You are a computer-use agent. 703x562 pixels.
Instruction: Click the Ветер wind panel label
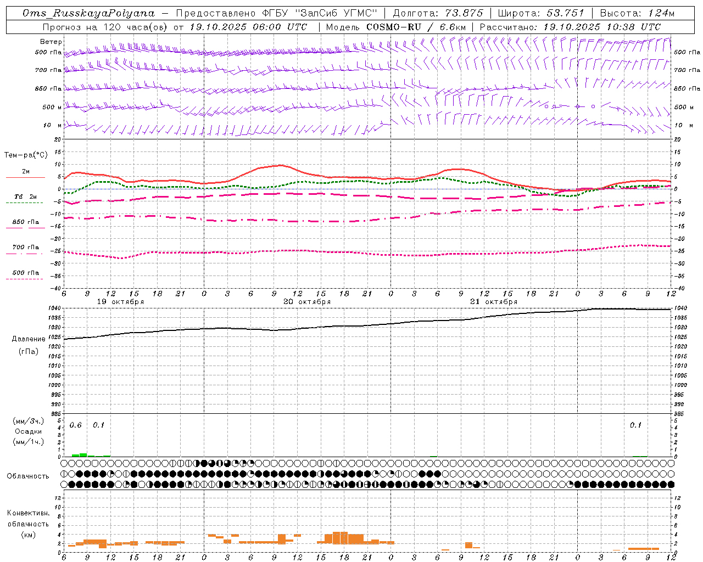[51, 42]
